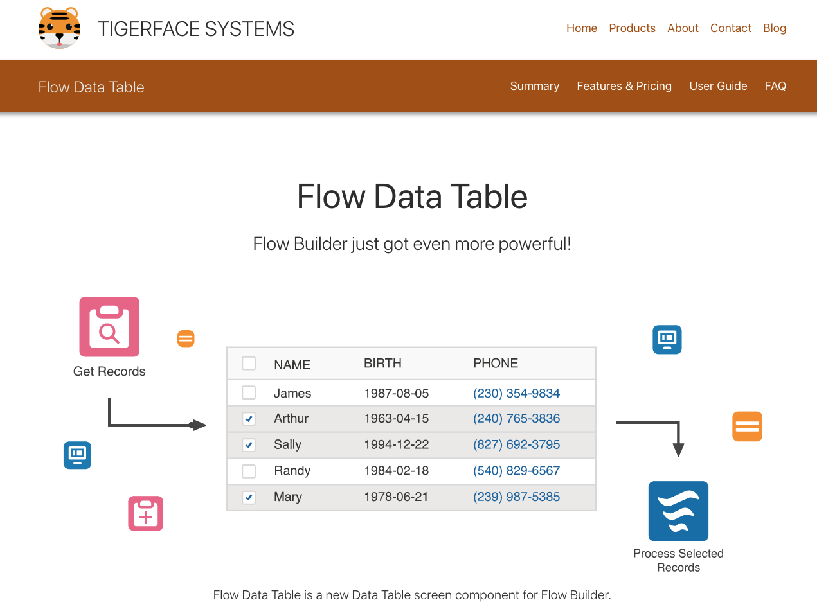
Task: Check the checkbox next to Randy
Action: (x=249, y=471)
